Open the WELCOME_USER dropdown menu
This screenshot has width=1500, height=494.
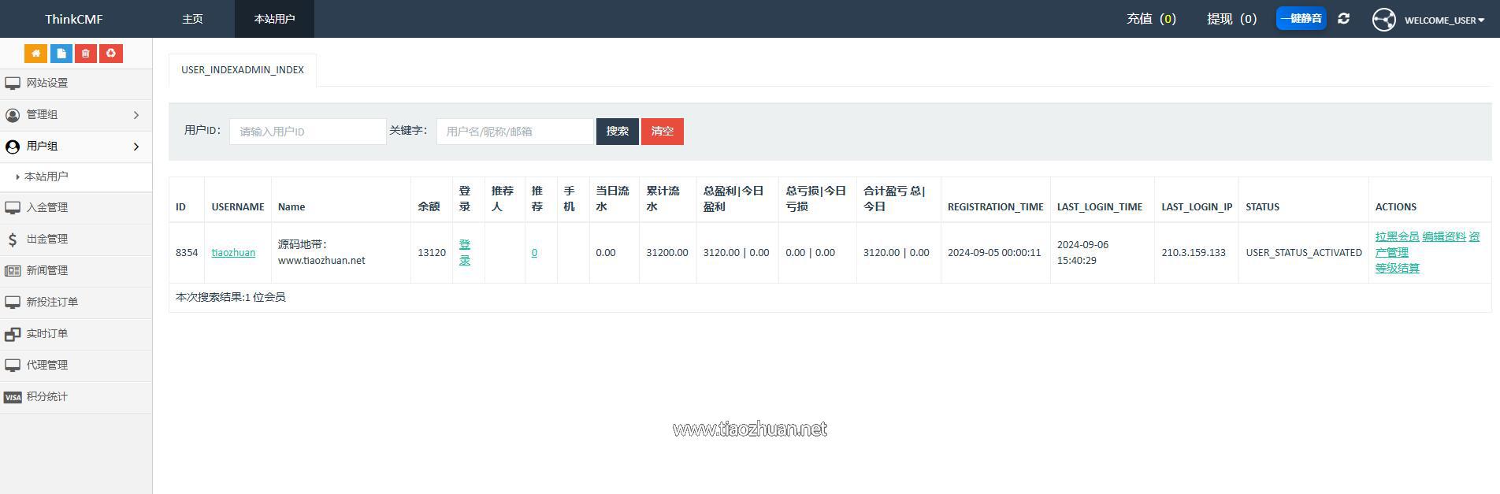[1443, 20]
